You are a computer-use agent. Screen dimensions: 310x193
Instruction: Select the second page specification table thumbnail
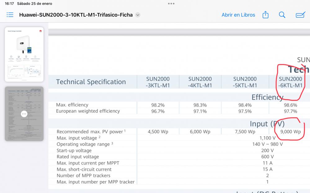tap(24, 114)
